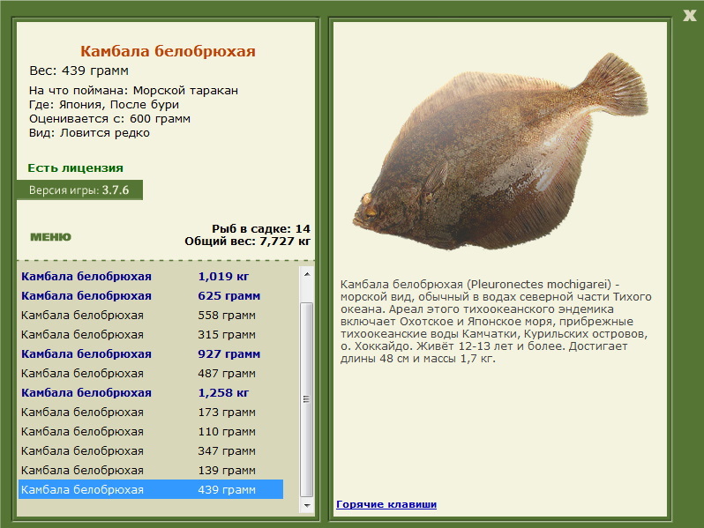This screenshot has width=704, height=528.
Task: Select the 558 грамм fish entry
Action: point(151,315)
